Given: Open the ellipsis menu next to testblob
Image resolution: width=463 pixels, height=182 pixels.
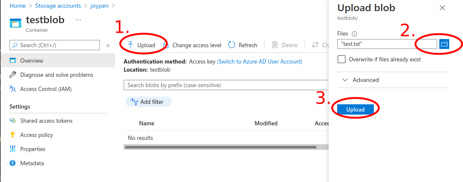Looking at the screenshot, I should pos(78,20).
